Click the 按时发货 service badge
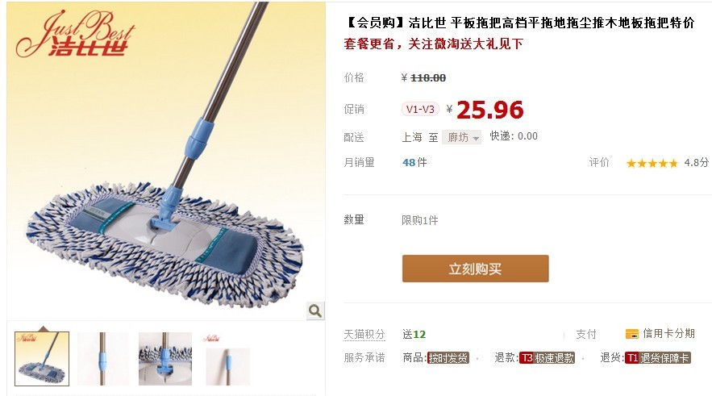The image size is (712, 396). [448, 358]
